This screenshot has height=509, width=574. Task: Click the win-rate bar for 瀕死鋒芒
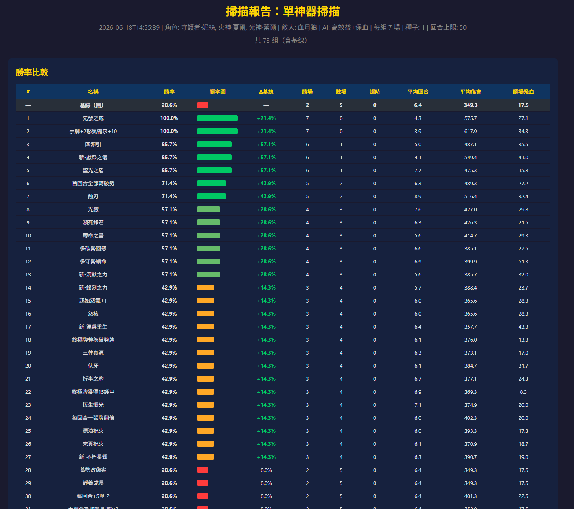coord(208,222)
